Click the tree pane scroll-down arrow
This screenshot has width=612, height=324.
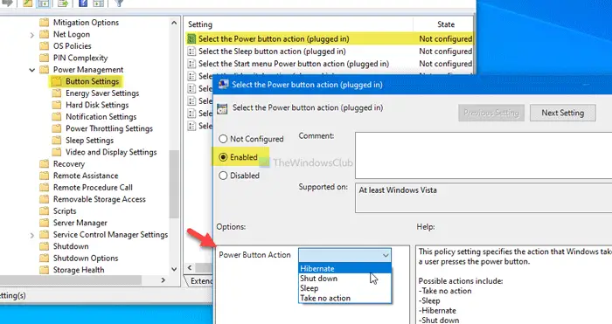point(174,269)
